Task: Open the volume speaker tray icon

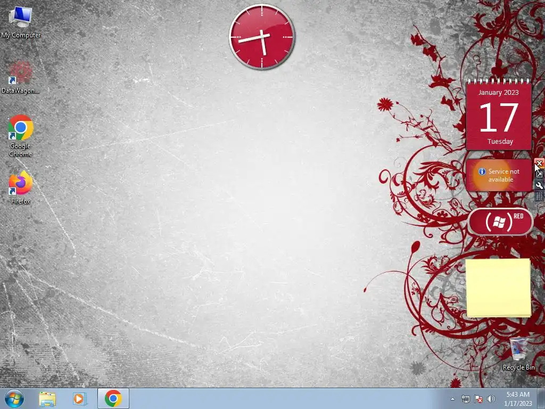Action: tap(491, 399)
